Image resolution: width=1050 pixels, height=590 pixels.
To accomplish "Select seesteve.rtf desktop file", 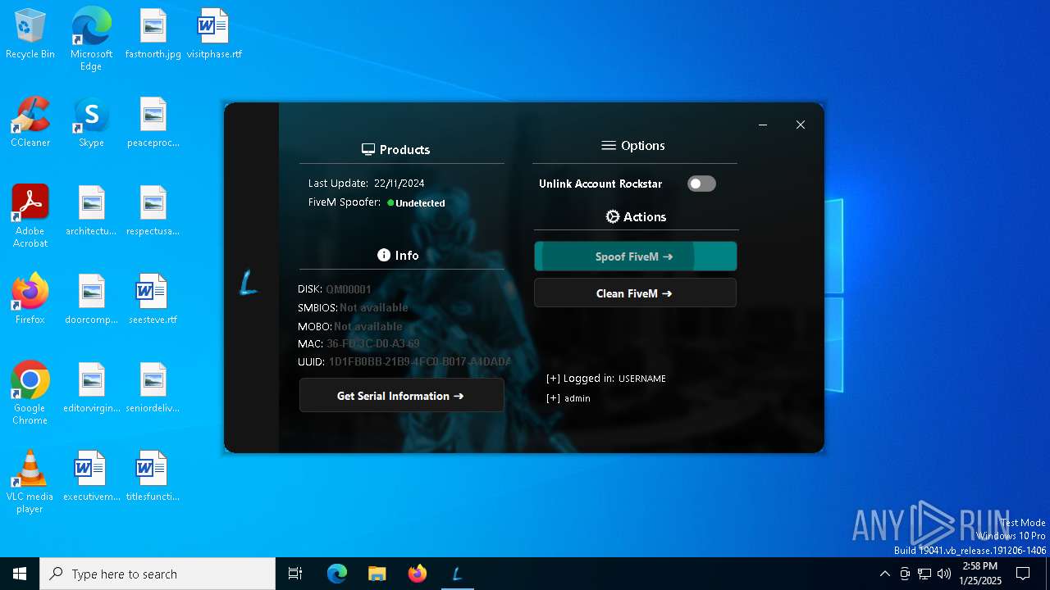I will point(153,300).
